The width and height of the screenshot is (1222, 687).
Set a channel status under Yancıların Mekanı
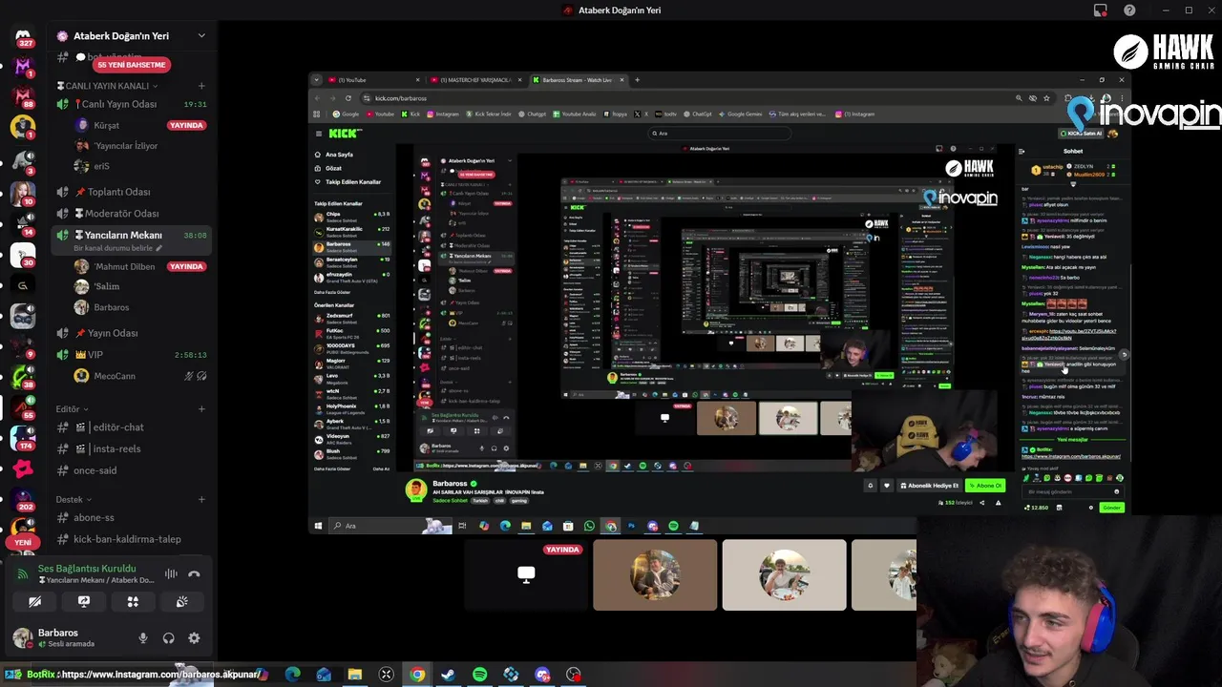[118, 248]
